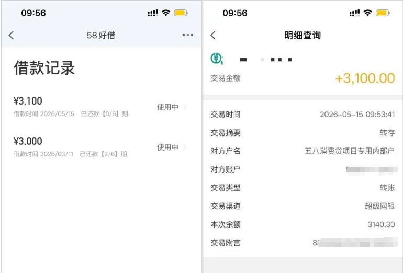The height and width of the screenshot is (273, 403).
Task: Tap the 3140.30 balance value
Action: point(381,224)
